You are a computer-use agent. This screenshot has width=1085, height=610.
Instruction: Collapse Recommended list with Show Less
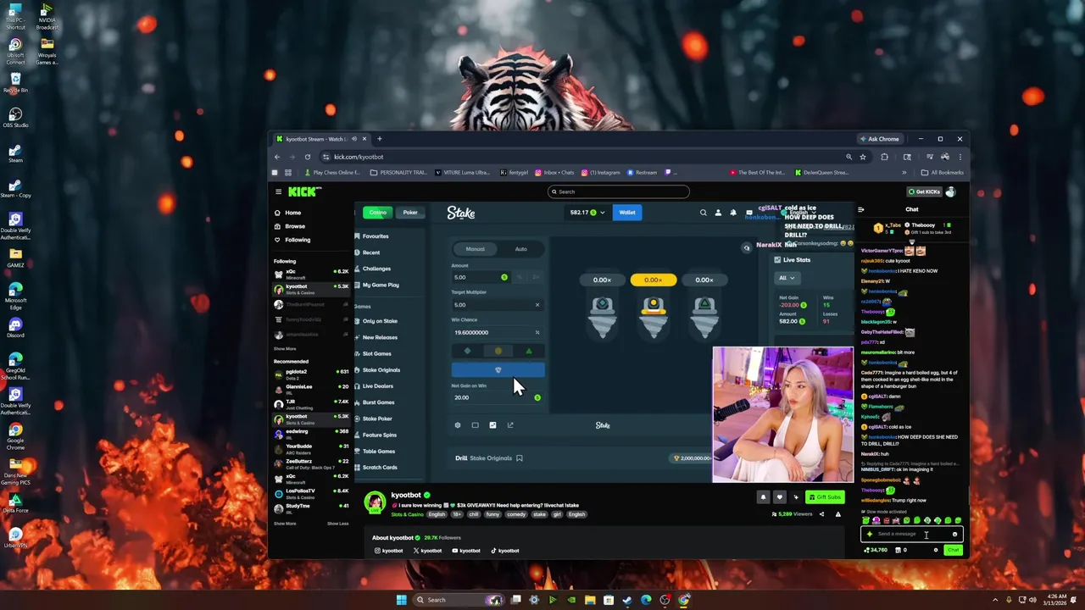tap(338, 524)
